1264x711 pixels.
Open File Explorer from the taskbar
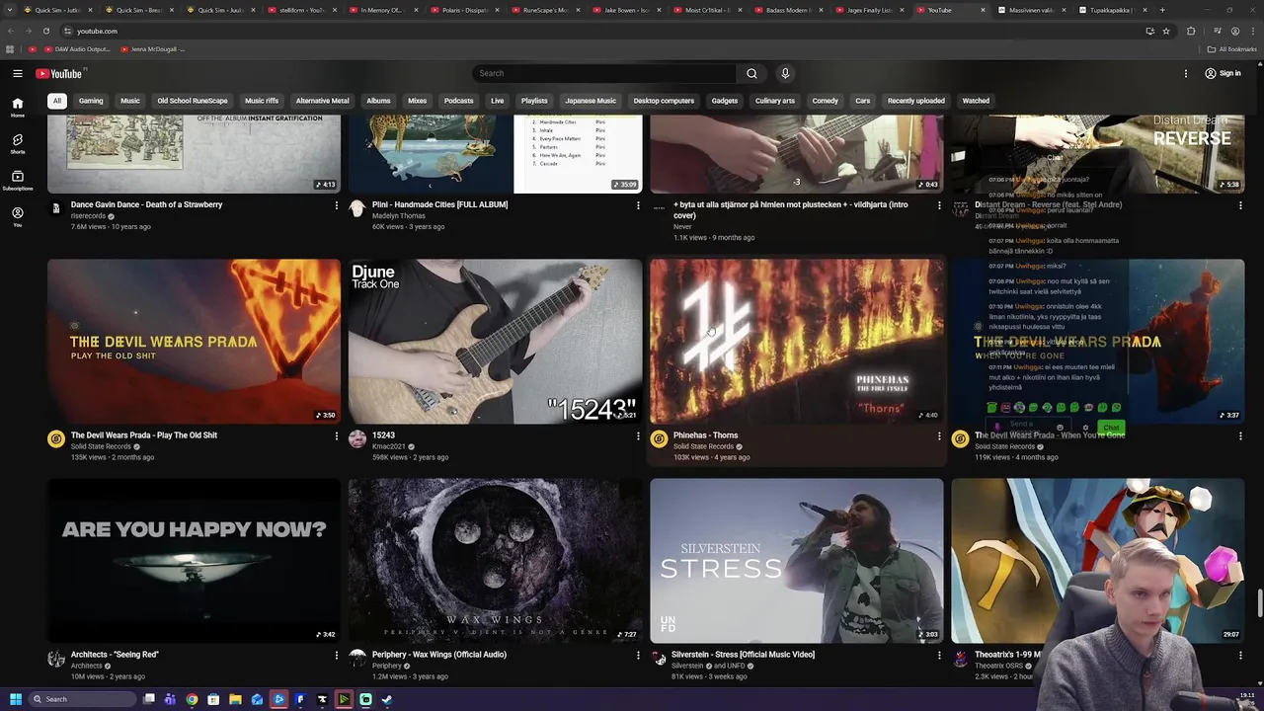click(235, 699)
